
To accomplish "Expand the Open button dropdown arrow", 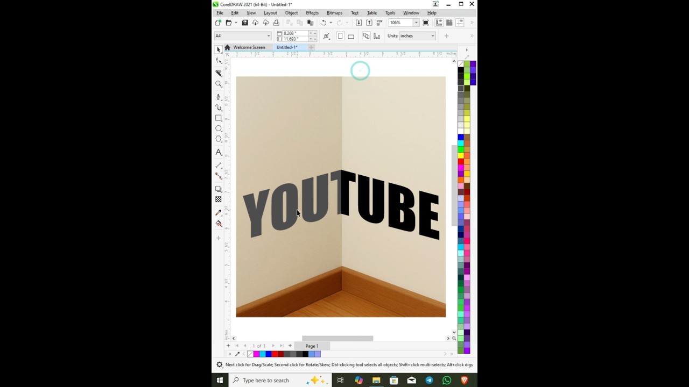I will pos(235,23).
